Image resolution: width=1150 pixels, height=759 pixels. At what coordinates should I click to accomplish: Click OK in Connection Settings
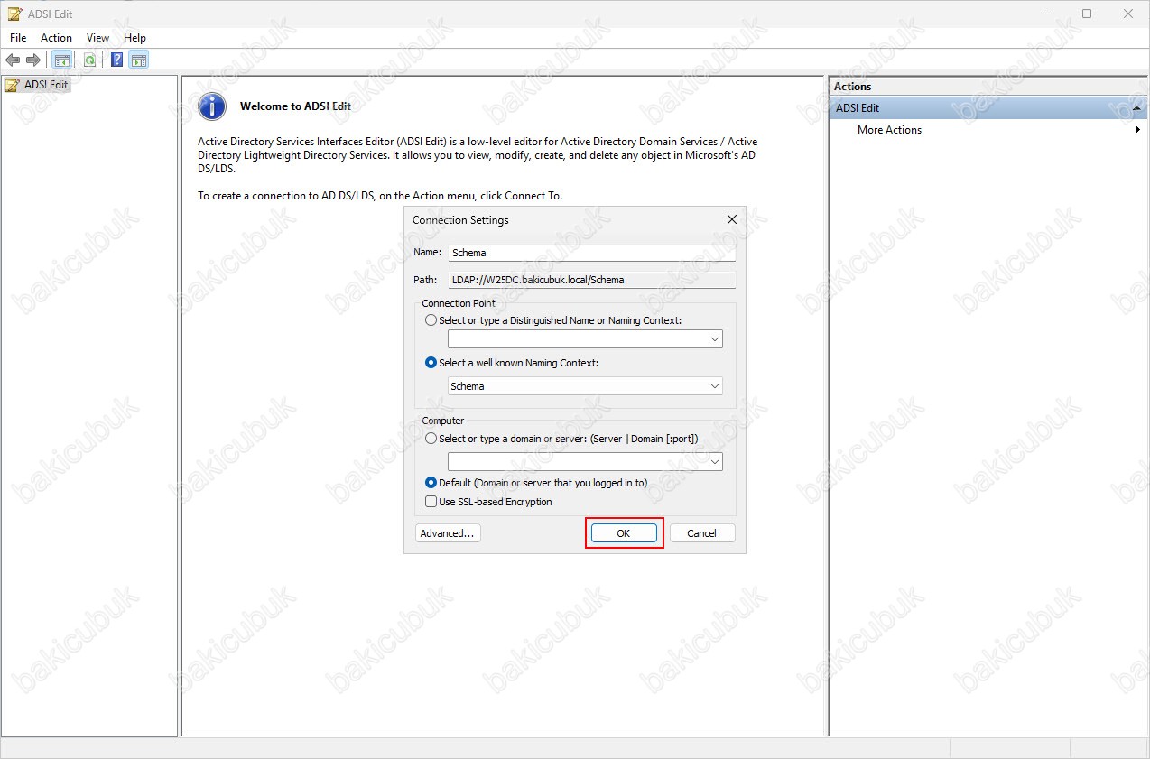pyautogui.click(x=623, y=533)
